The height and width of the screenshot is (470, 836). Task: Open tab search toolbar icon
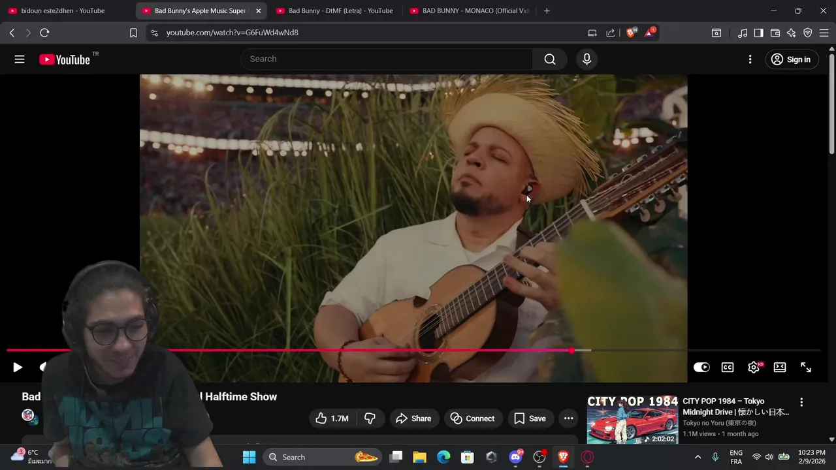tap(716, 33)
